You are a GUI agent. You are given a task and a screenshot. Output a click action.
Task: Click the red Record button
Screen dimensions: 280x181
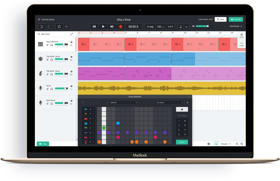[120, 27]
